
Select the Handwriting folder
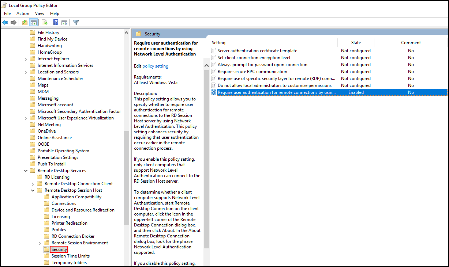tap(50, 46)
